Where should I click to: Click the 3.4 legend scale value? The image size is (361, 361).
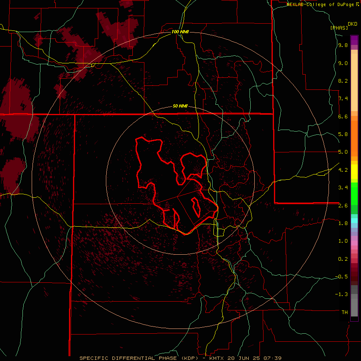click(343, 188)
